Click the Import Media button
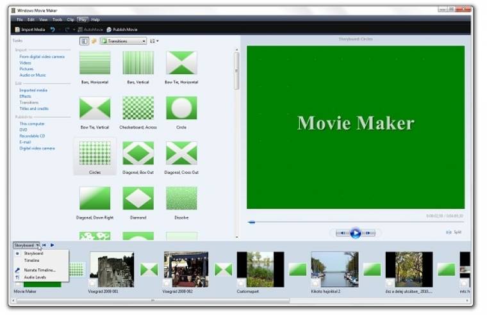Image resolution: width=487 pixels, height=315 pixels. 30,29
